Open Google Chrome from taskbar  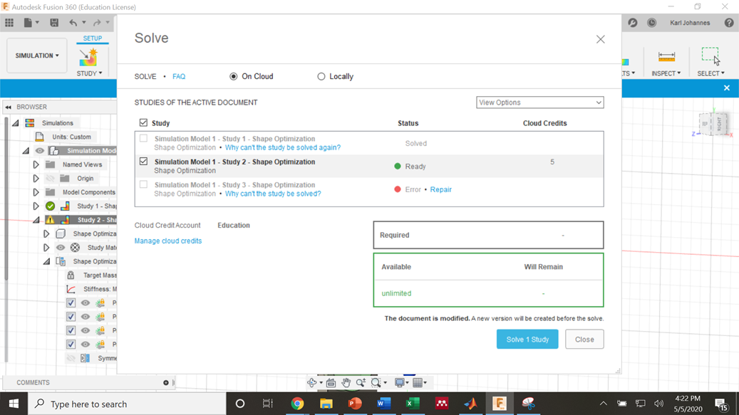[x=297, y=403]
